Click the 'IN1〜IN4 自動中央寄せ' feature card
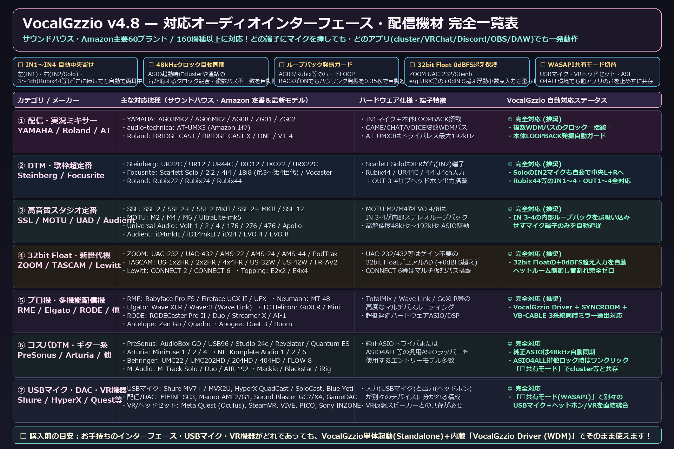 (75, 72)
